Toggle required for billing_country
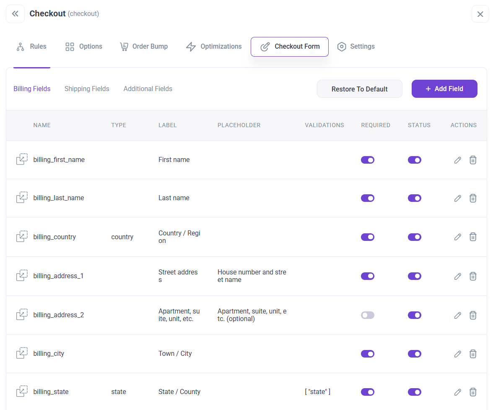493x410 pixels. 368,237
